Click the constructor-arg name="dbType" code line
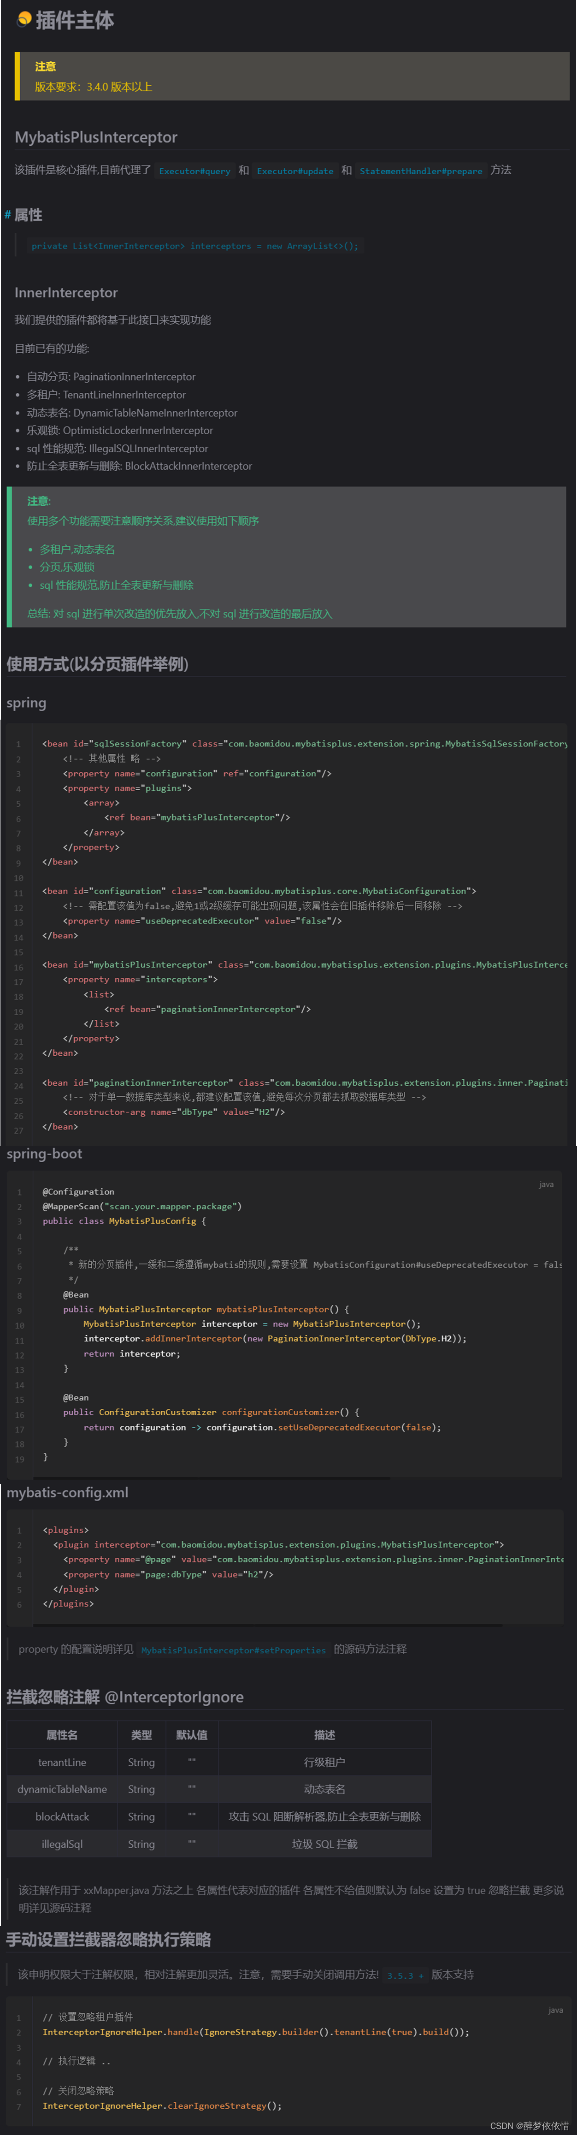Image resolution: width=577 pixels, height=2135 pixels. tap(174, 1112)
